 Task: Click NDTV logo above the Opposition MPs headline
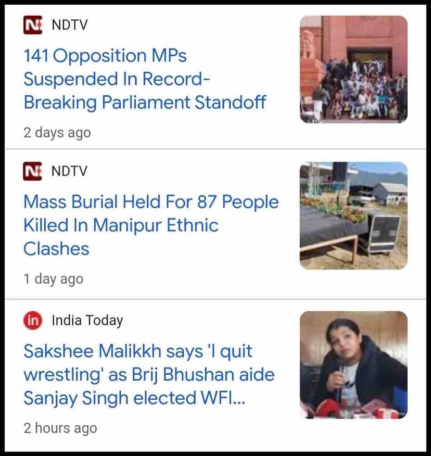32,25
